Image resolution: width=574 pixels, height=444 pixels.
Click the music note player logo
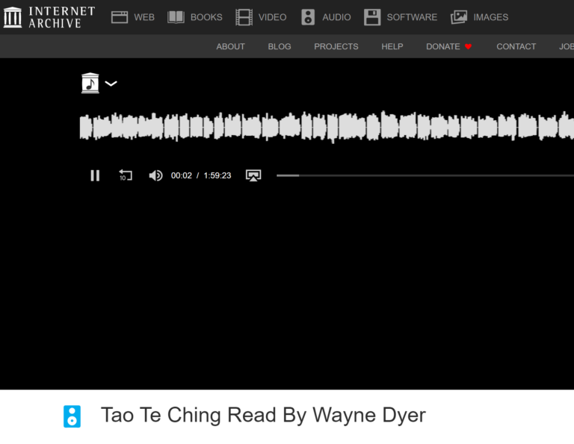click(x=90, y=83)
